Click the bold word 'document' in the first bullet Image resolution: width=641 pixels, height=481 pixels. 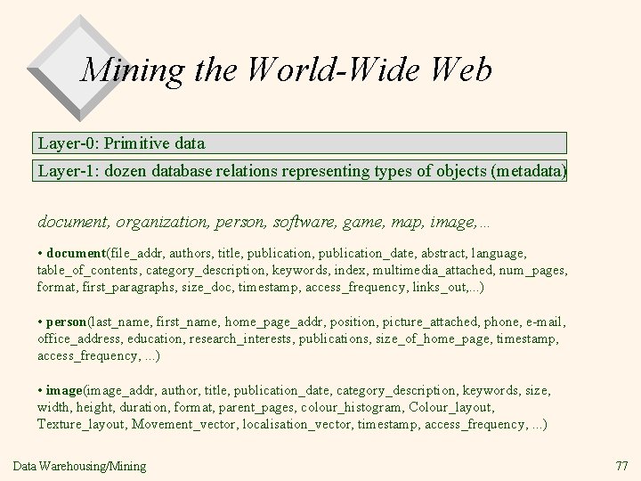[x=76, y=253]
